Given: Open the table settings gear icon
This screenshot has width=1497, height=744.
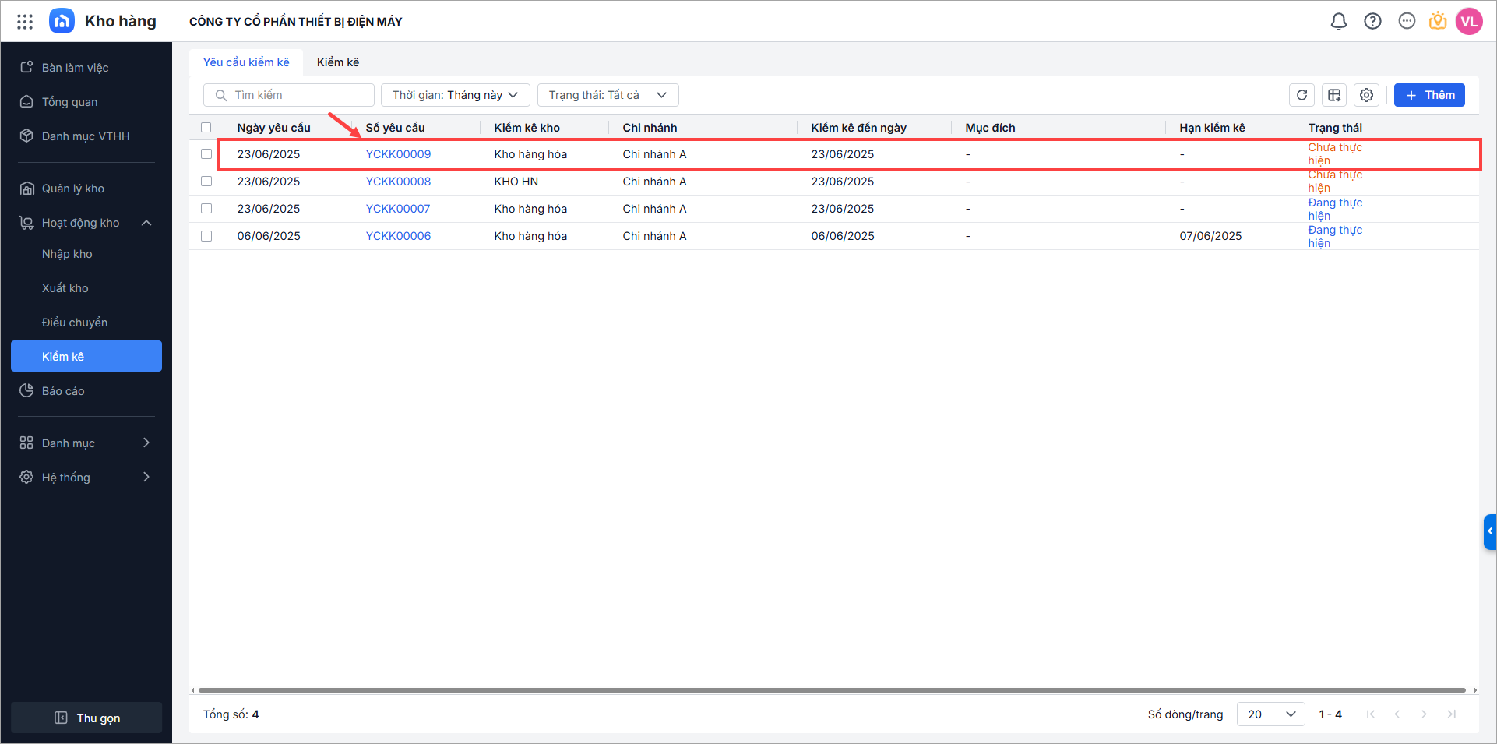Looking at the screenshot, I should tap(1366, 95).
